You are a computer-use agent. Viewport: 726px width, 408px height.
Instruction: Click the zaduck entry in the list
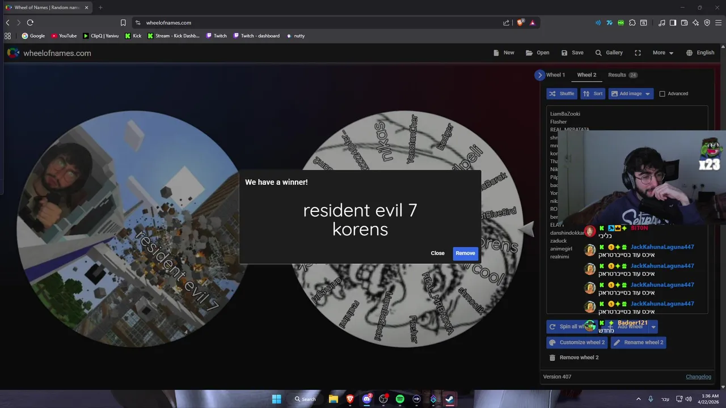click(x=558, y=241)
